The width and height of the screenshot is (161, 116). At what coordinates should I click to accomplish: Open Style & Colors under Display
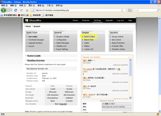click(x=89, y=37)
